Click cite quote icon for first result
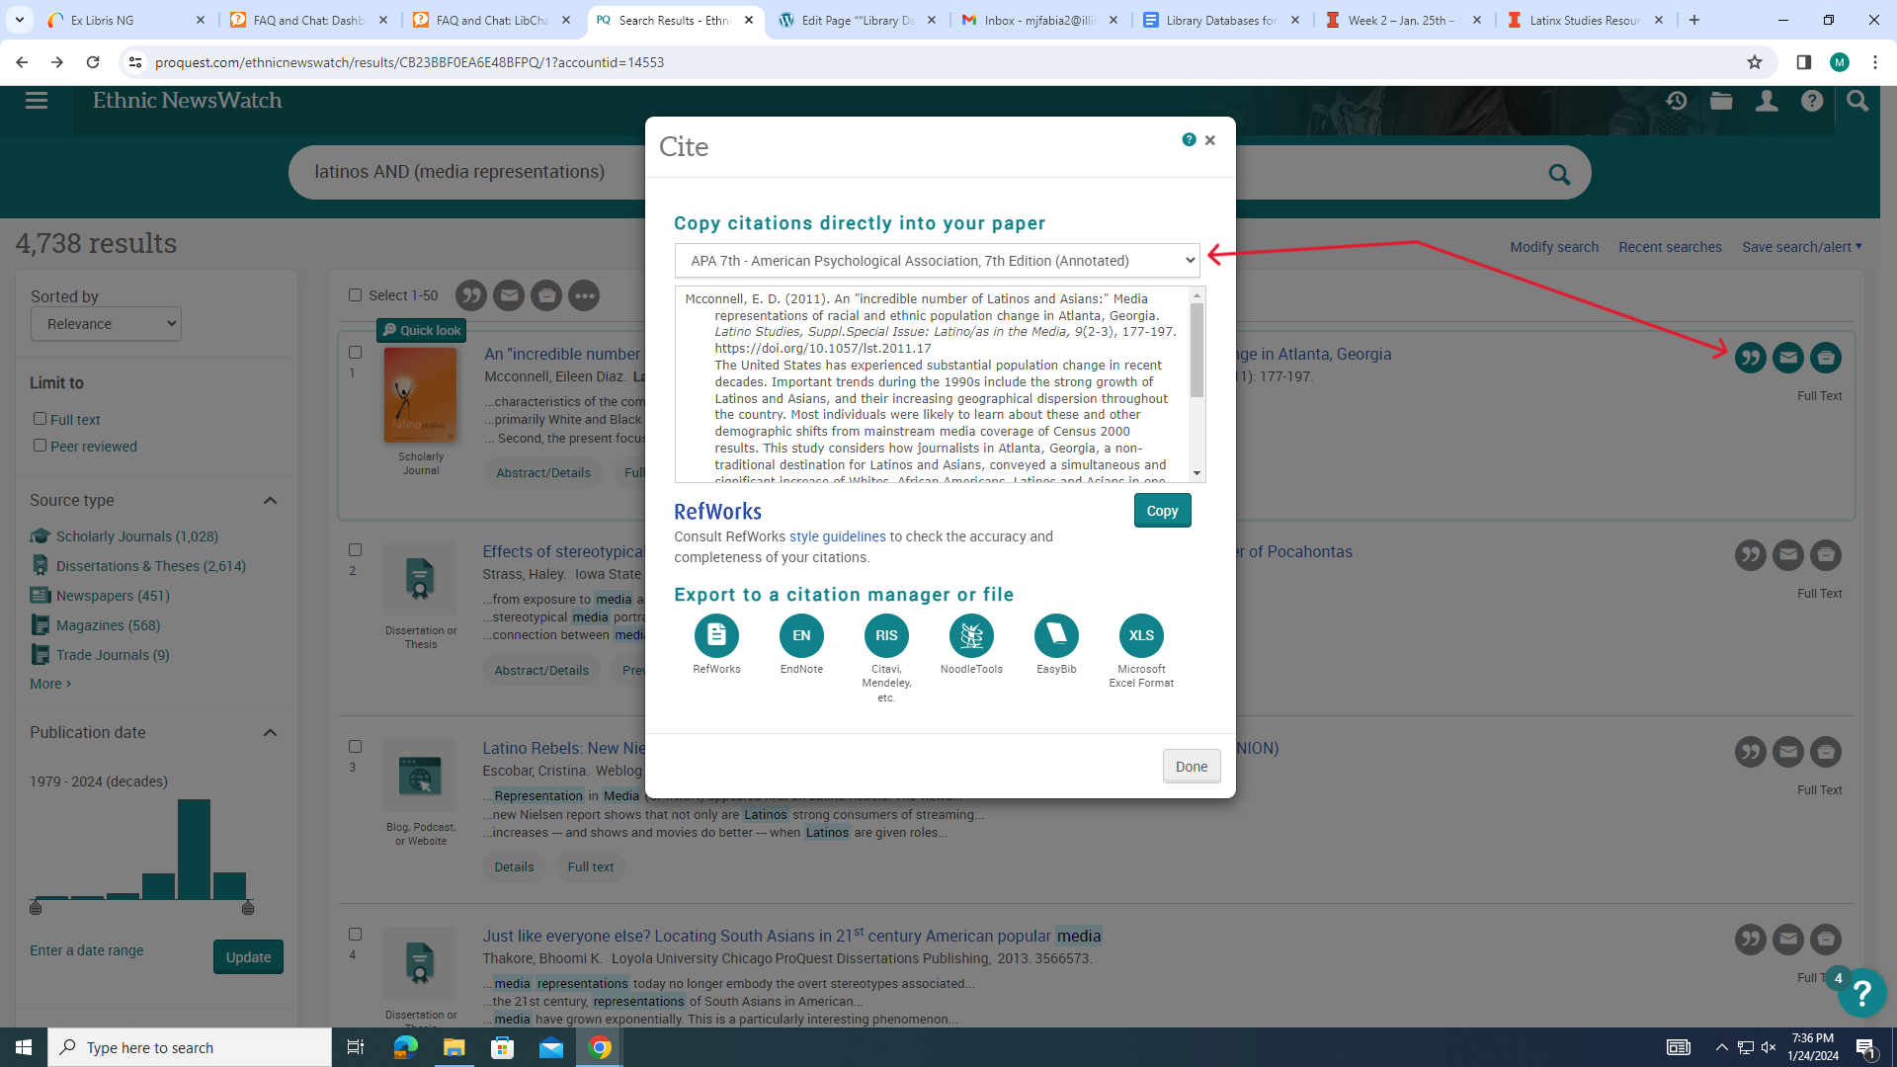The width and height of the screenshot is (1897, 1067). (1750, 358)
